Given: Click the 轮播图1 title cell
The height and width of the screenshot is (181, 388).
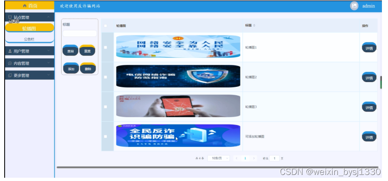Looking at the screenshot, I should click(301, 47).
